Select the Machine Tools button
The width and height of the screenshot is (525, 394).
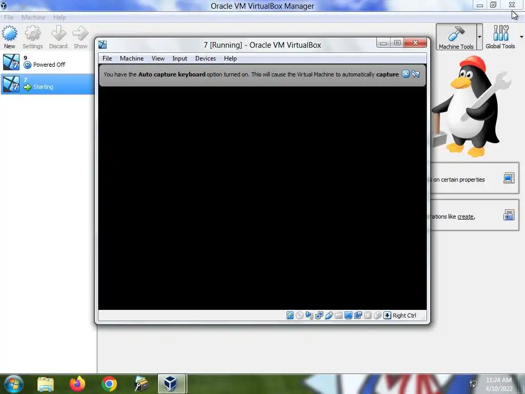tap(456, 37)
